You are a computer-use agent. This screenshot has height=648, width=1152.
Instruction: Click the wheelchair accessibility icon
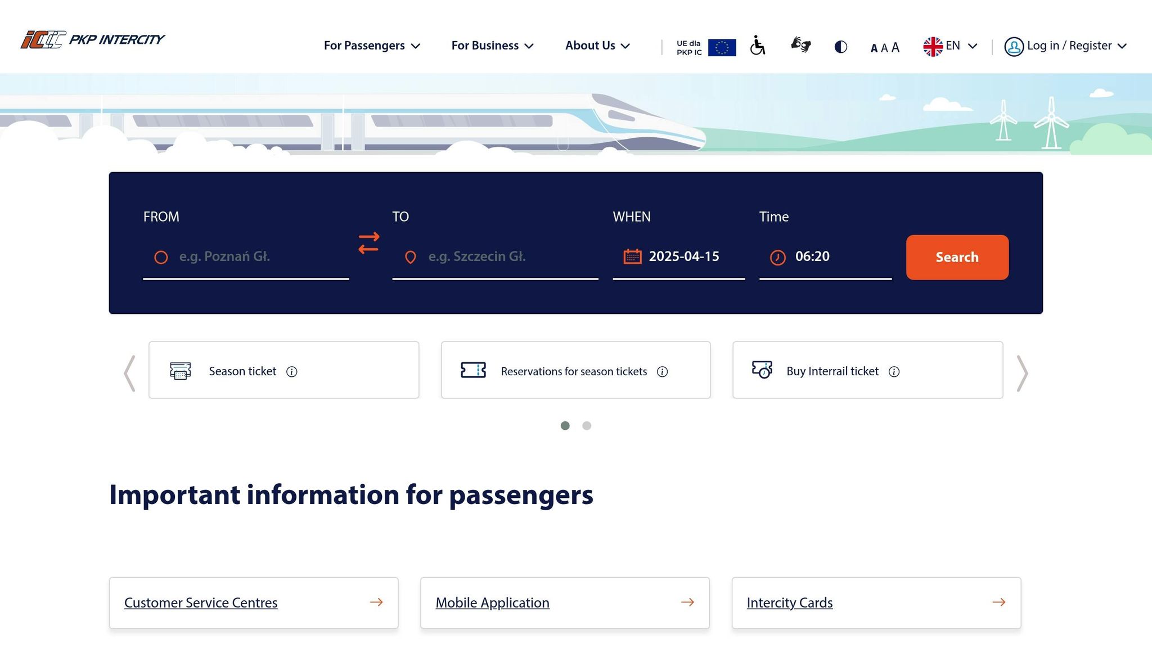click(x=758, y=46)
